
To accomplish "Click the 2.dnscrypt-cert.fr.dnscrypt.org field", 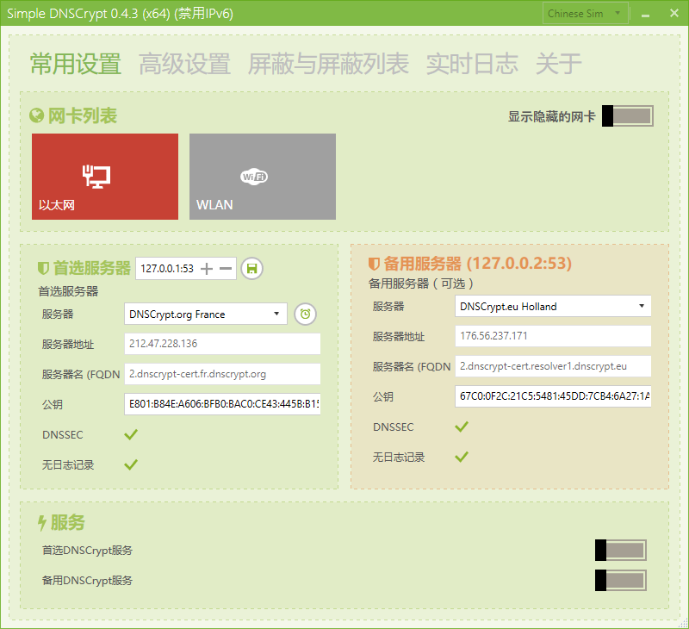I will [222, 374].
